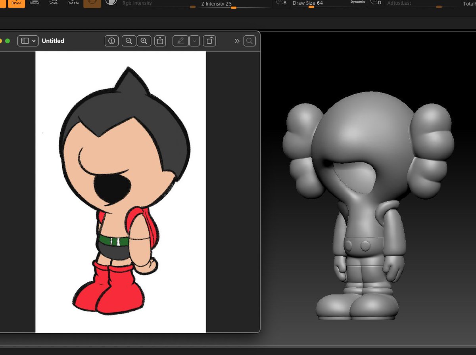
Task: Click the Untitled window title in Preview
Action: (53, 41)
